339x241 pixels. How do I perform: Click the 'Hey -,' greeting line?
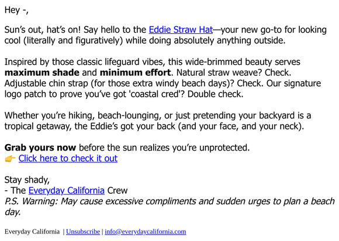click(16, 10)
